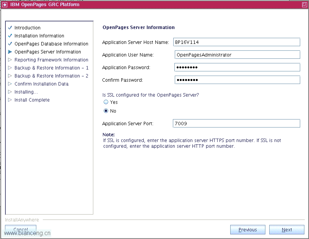This screenshot has width=309, height=239.
Task: Click the Application Server Host Name label
Action: pos(136,42)
